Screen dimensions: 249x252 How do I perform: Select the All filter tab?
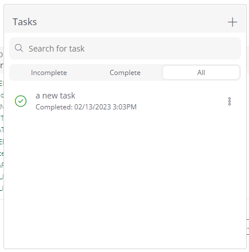(x=201, y=73)
